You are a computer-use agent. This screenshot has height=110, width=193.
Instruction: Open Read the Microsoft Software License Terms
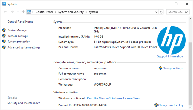(x=114, y=98)
